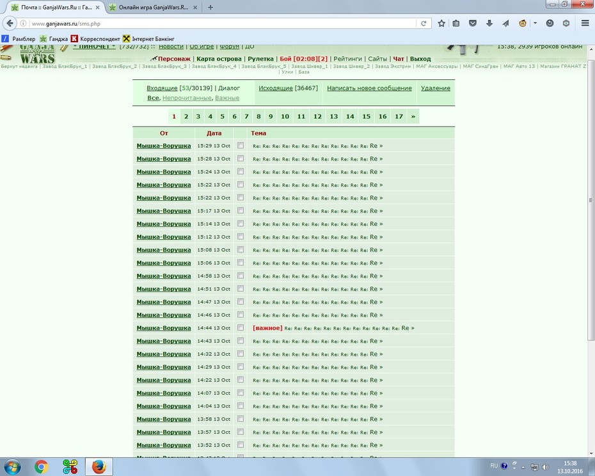This screenshot has height=476, width=595.
Task: Open the Downloads arrow icon
Action: tap(489, 23)
